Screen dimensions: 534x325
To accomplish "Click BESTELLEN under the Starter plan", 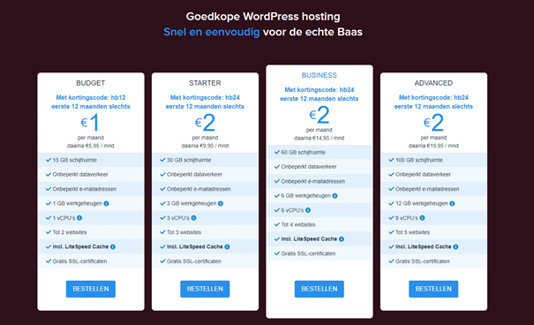I will point(205,289).
